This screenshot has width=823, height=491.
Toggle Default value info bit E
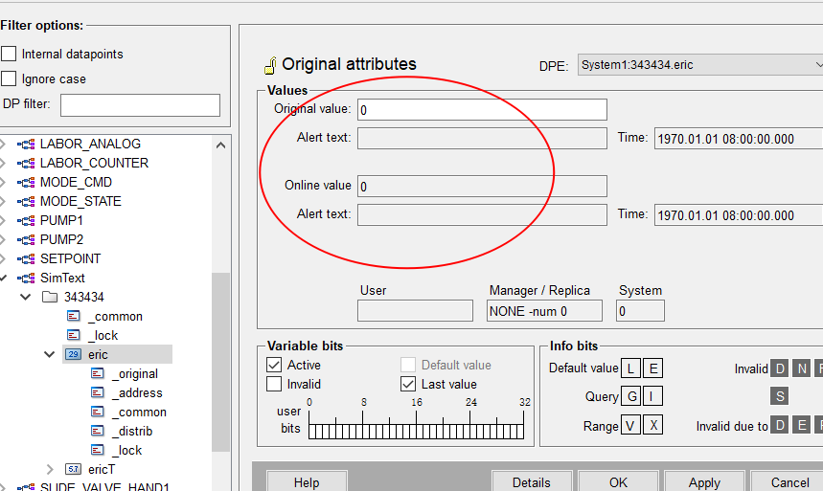click(653, 368)
